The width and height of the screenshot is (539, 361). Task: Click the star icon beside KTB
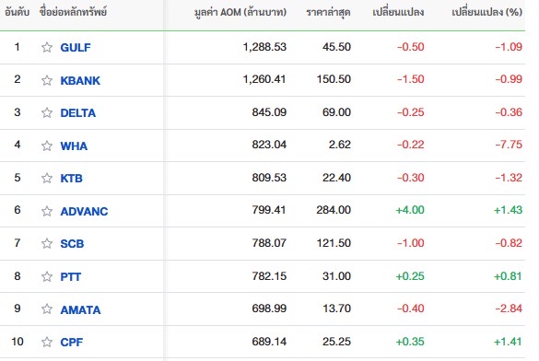(x=47, y=178)
